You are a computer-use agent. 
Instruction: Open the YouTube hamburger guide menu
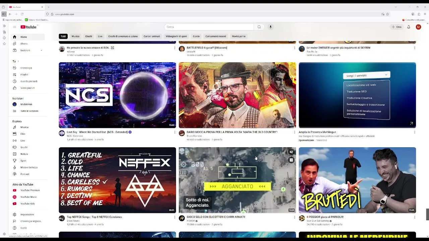click(x=14, y=27)
